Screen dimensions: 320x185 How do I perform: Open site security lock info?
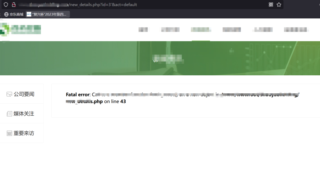14,4
